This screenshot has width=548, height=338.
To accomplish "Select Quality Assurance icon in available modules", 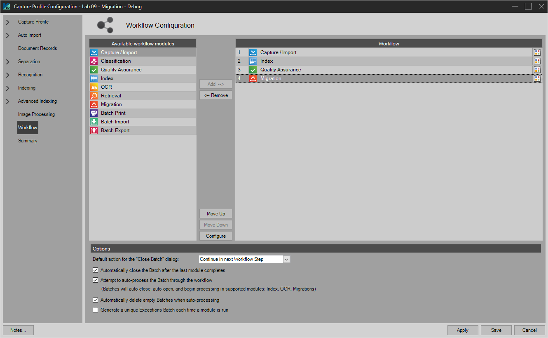I will [x=94, y=70].
